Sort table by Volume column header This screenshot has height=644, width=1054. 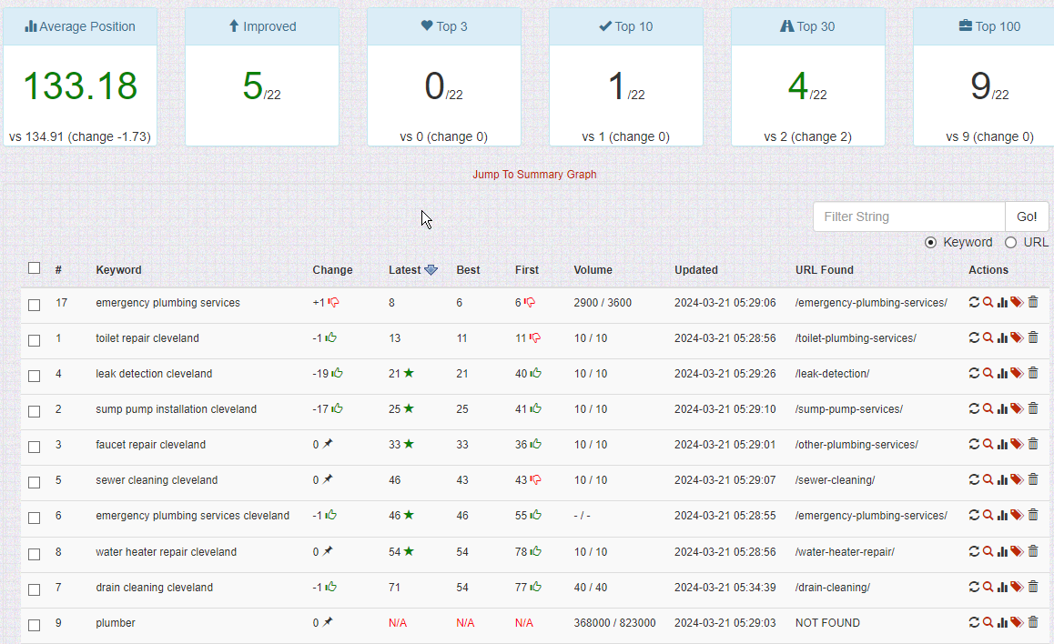pos(593,270)
